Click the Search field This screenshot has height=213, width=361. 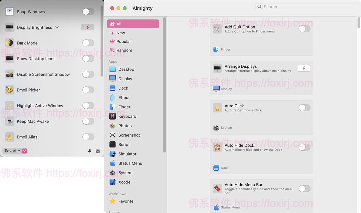(306, 7)
